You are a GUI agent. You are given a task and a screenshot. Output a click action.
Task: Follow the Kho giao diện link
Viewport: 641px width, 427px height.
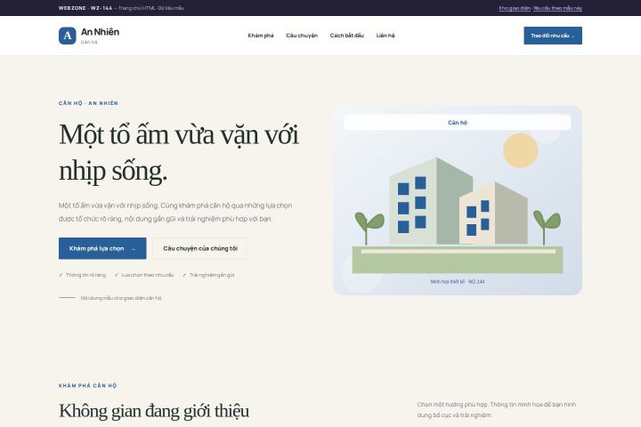(515, 8)
